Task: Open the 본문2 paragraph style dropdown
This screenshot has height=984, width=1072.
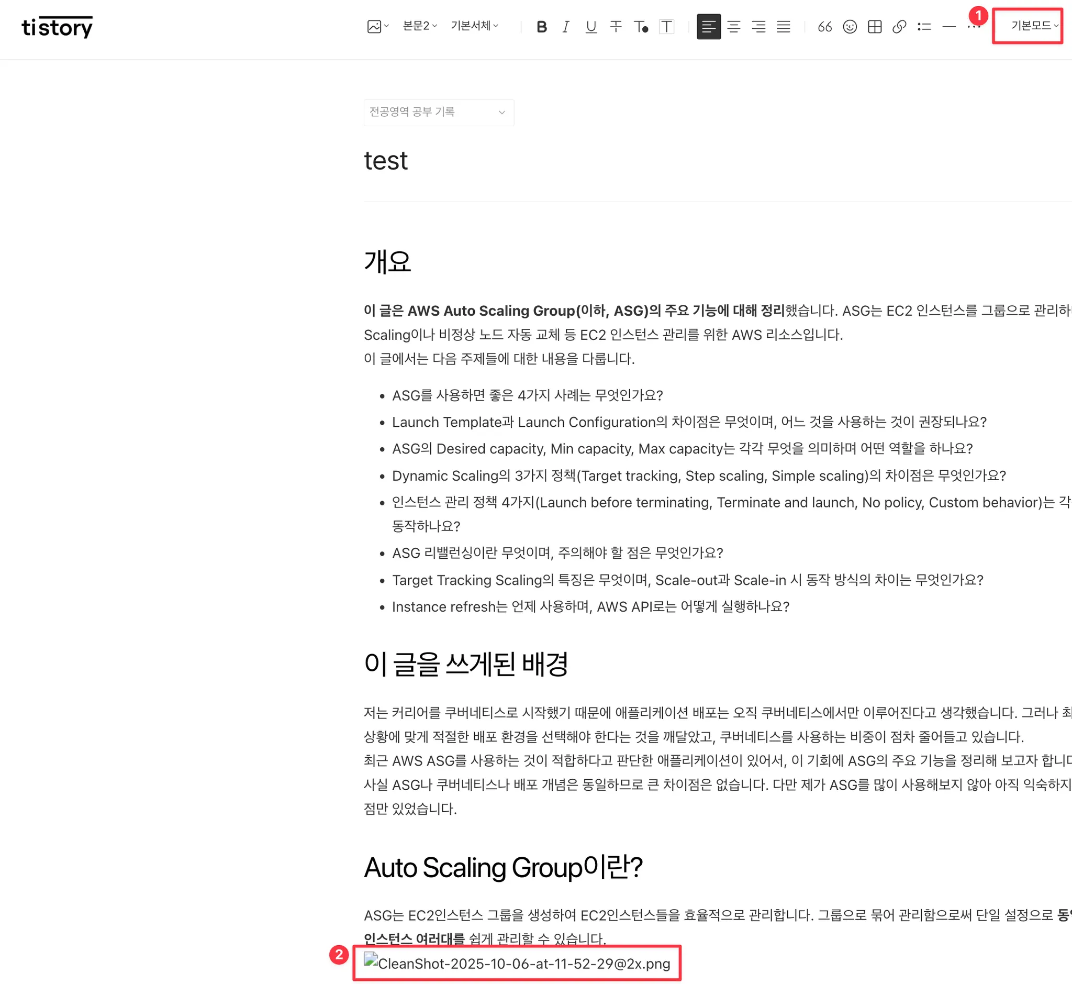Action: tap(419, 26)
